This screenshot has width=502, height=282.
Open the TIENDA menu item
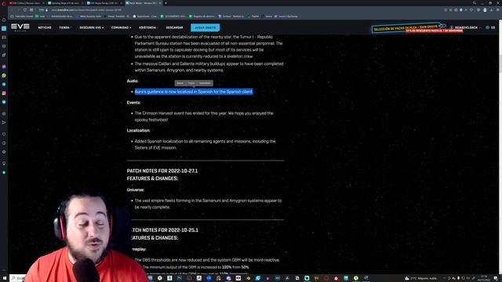click(x=64, y=27)
